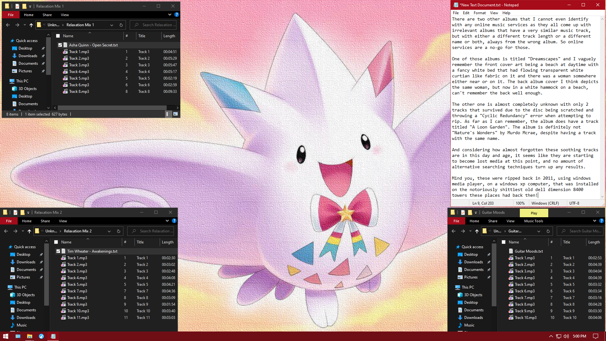Screen dimensions: 606x341
Task: Switch Relaxation Mix 1 to details view
Action: point(167,114)
